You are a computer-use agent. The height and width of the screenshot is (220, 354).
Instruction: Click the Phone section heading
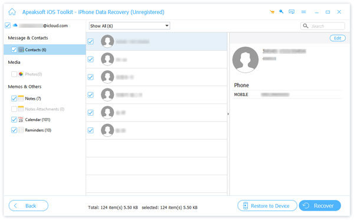click(241, 86)
